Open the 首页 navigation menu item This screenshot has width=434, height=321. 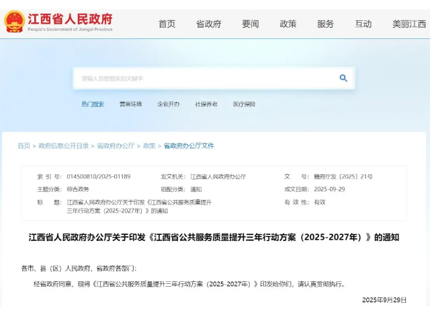click(167, 24)
